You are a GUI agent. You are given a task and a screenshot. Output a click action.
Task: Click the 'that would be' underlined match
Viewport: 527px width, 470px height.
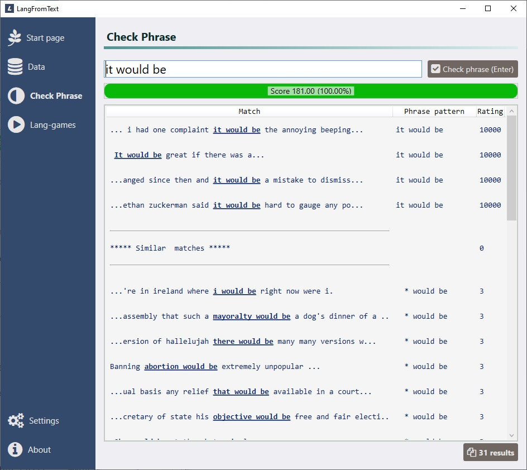pyautogui.click(x=241, y=392)
